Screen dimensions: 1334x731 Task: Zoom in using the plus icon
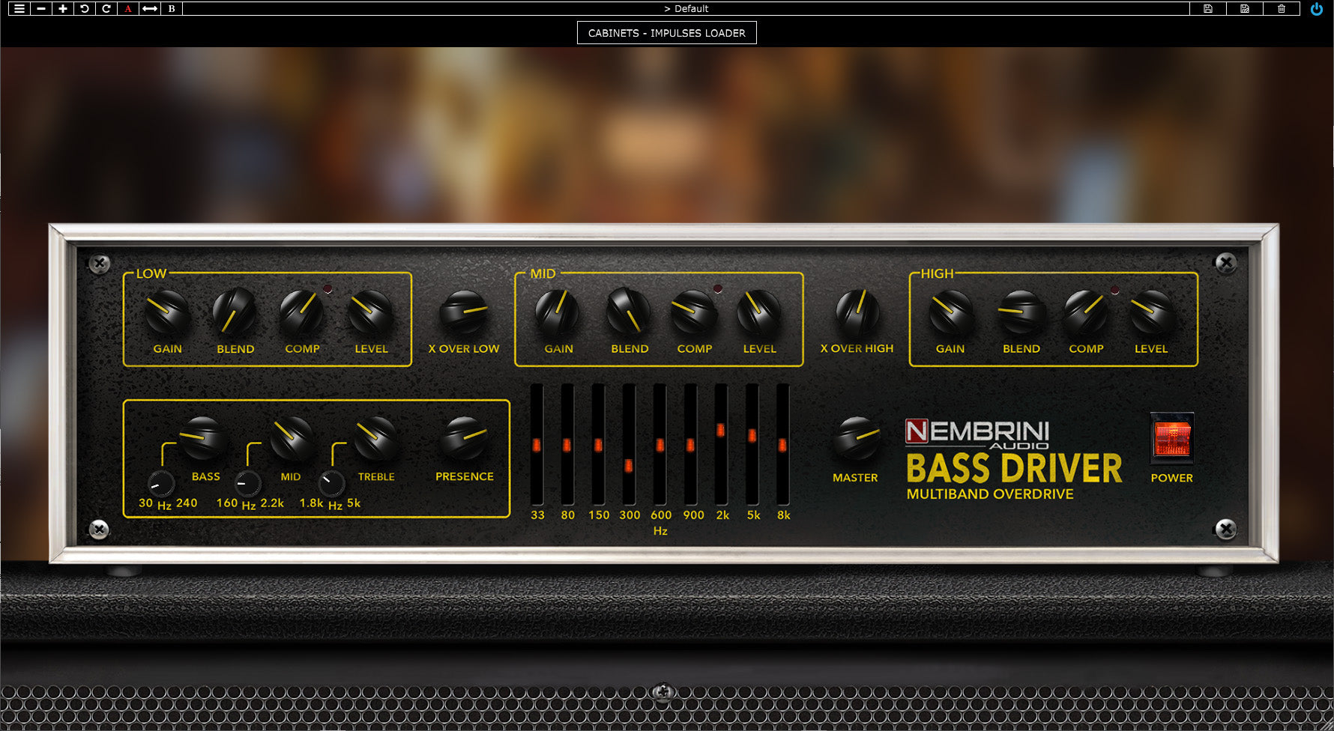tap(63, 8)
